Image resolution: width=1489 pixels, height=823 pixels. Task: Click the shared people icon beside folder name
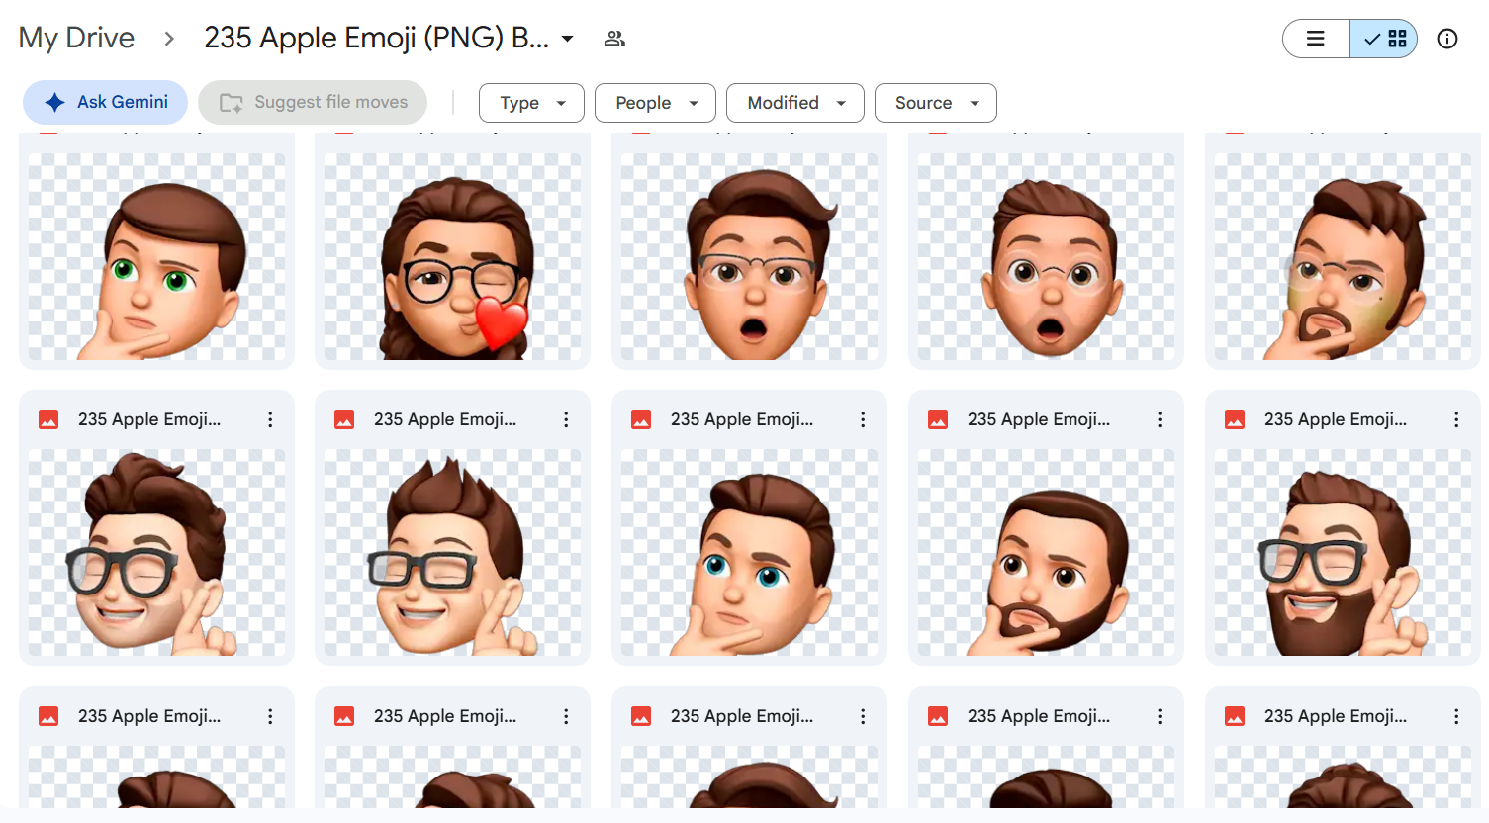(x=614, y=39)
